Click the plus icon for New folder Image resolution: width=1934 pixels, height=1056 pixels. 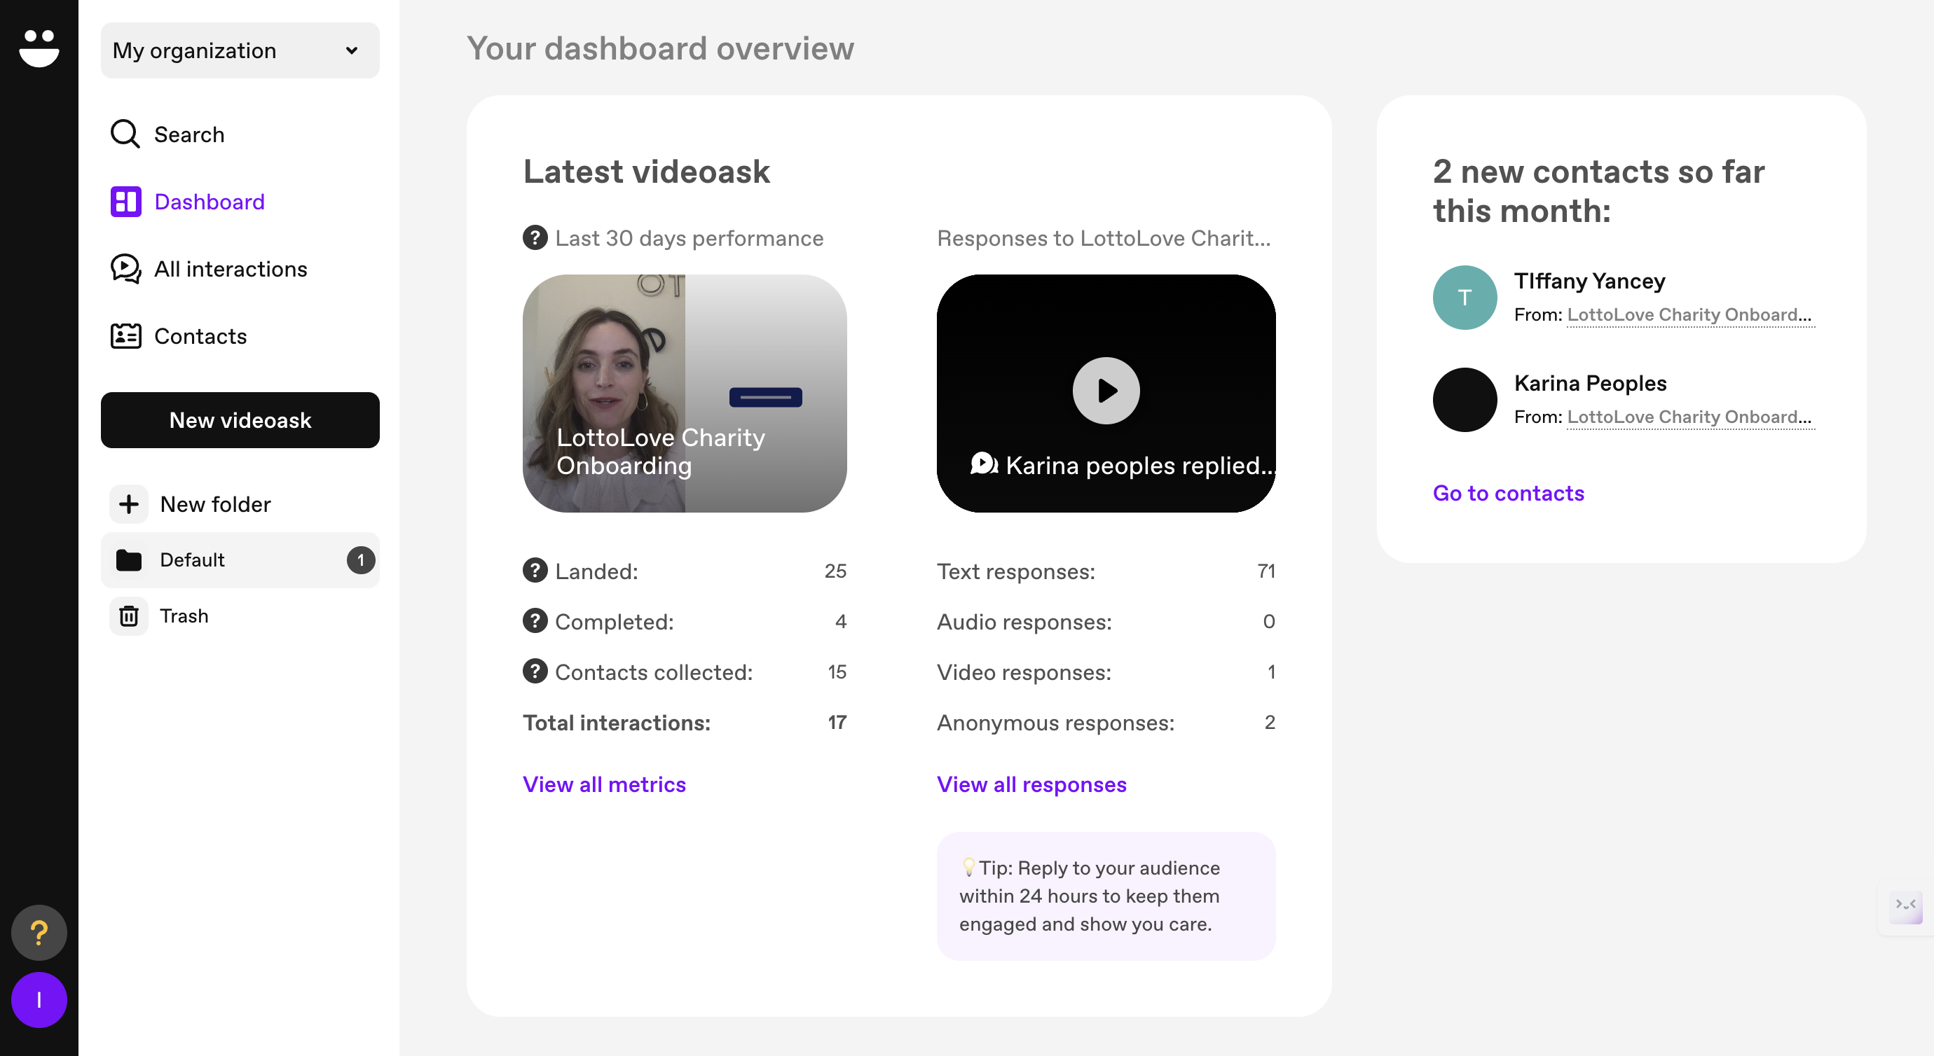click(x=128, y=503)
